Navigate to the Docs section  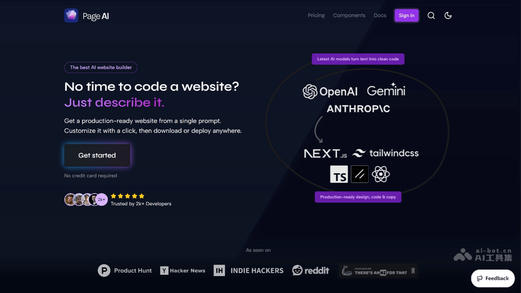point(379,15)
